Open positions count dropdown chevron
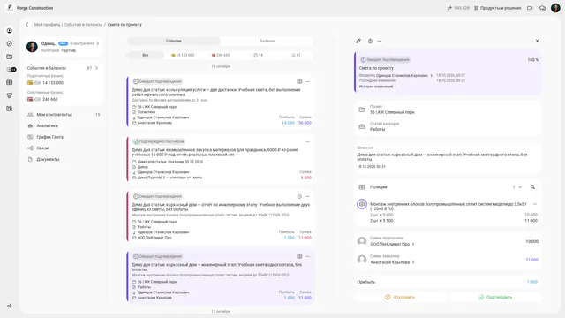The image size is (565, 318). click(x=520, y=186)
